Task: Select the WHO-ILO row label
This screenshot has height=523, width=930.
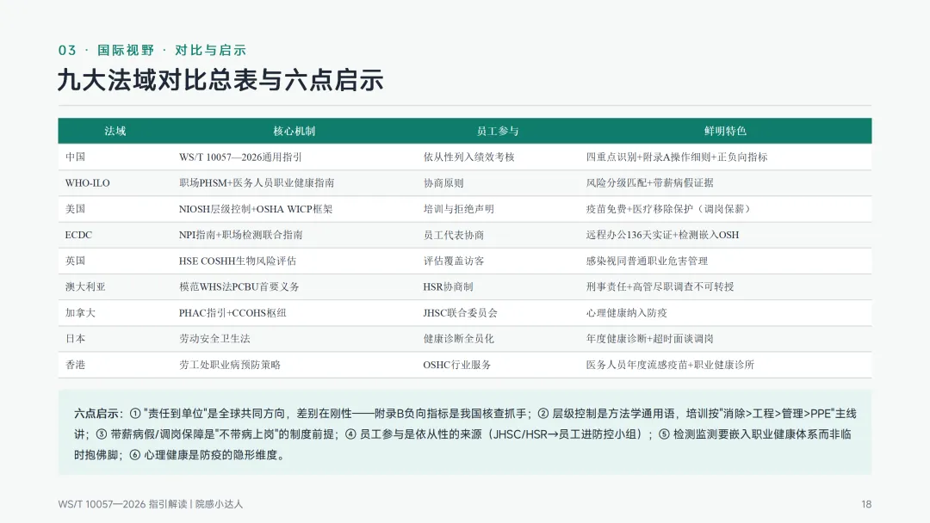Action: (x=87, y=183)
